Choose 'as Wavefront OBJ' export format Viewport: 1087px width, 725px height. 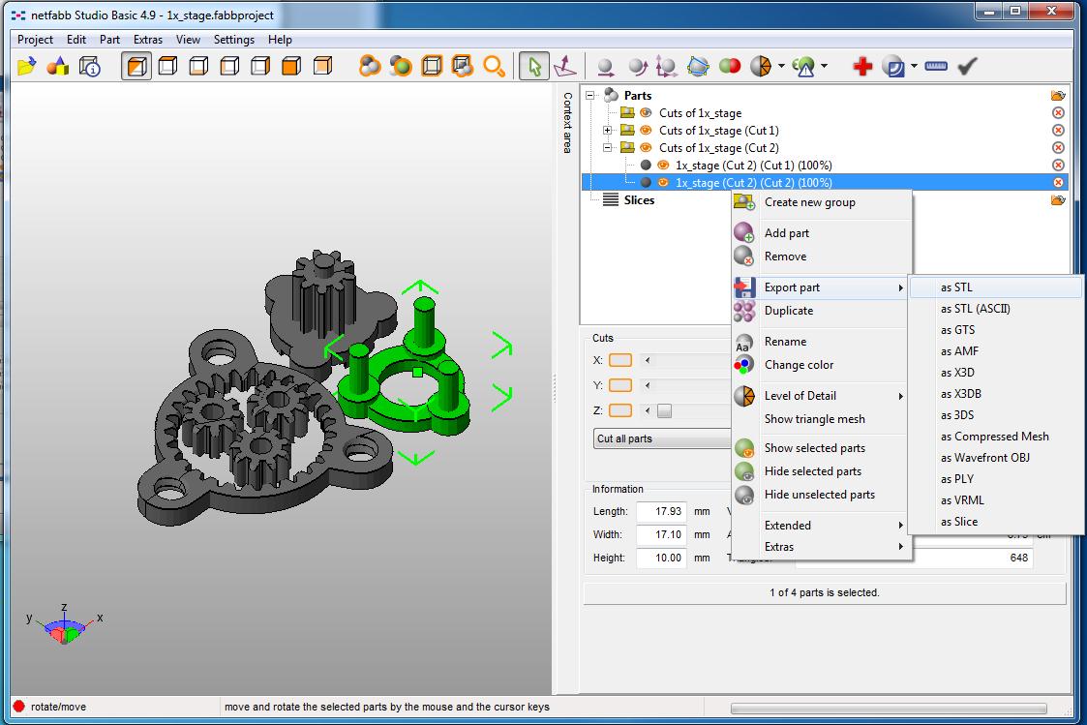(x=995, y=458)
